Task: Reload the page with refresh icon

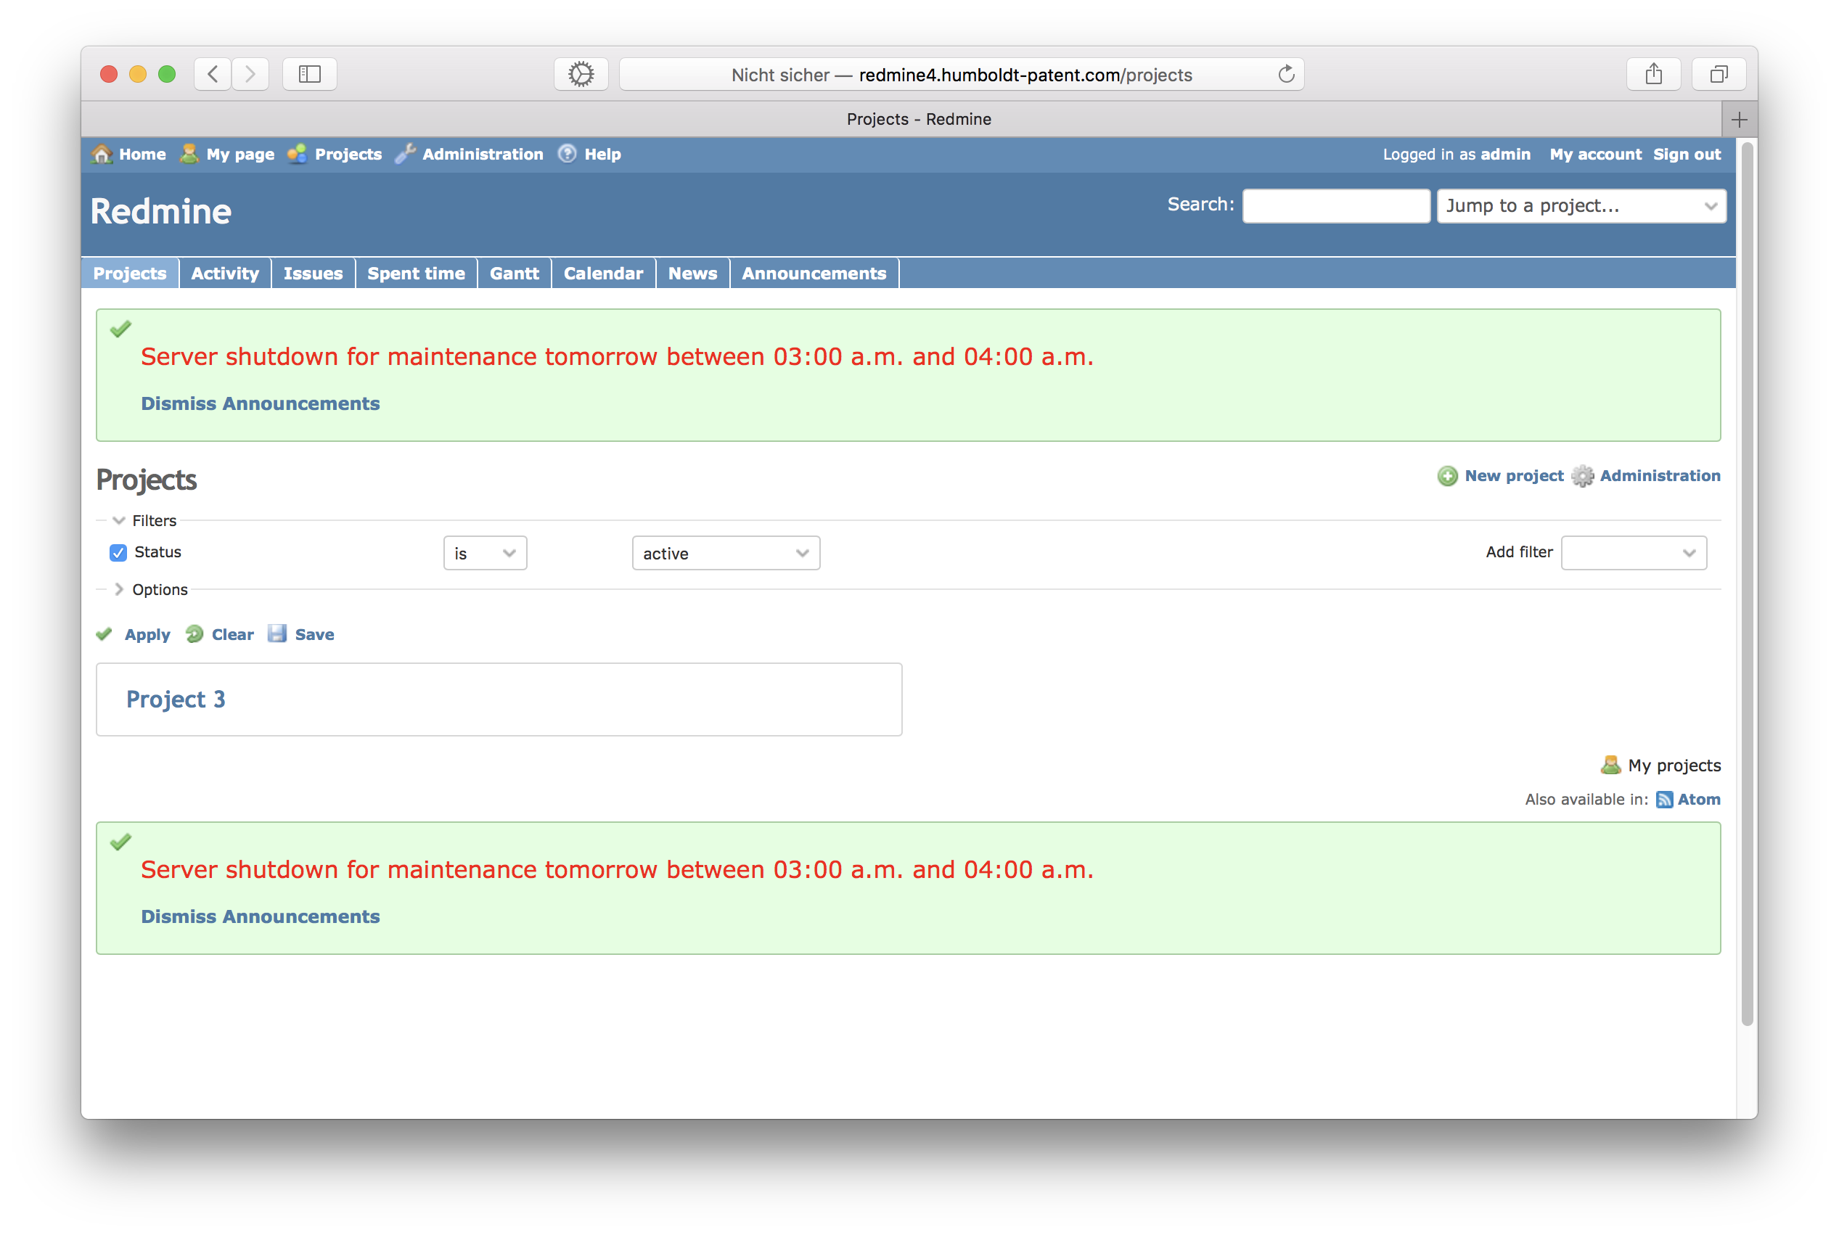Action: [x=1286, y=74]
